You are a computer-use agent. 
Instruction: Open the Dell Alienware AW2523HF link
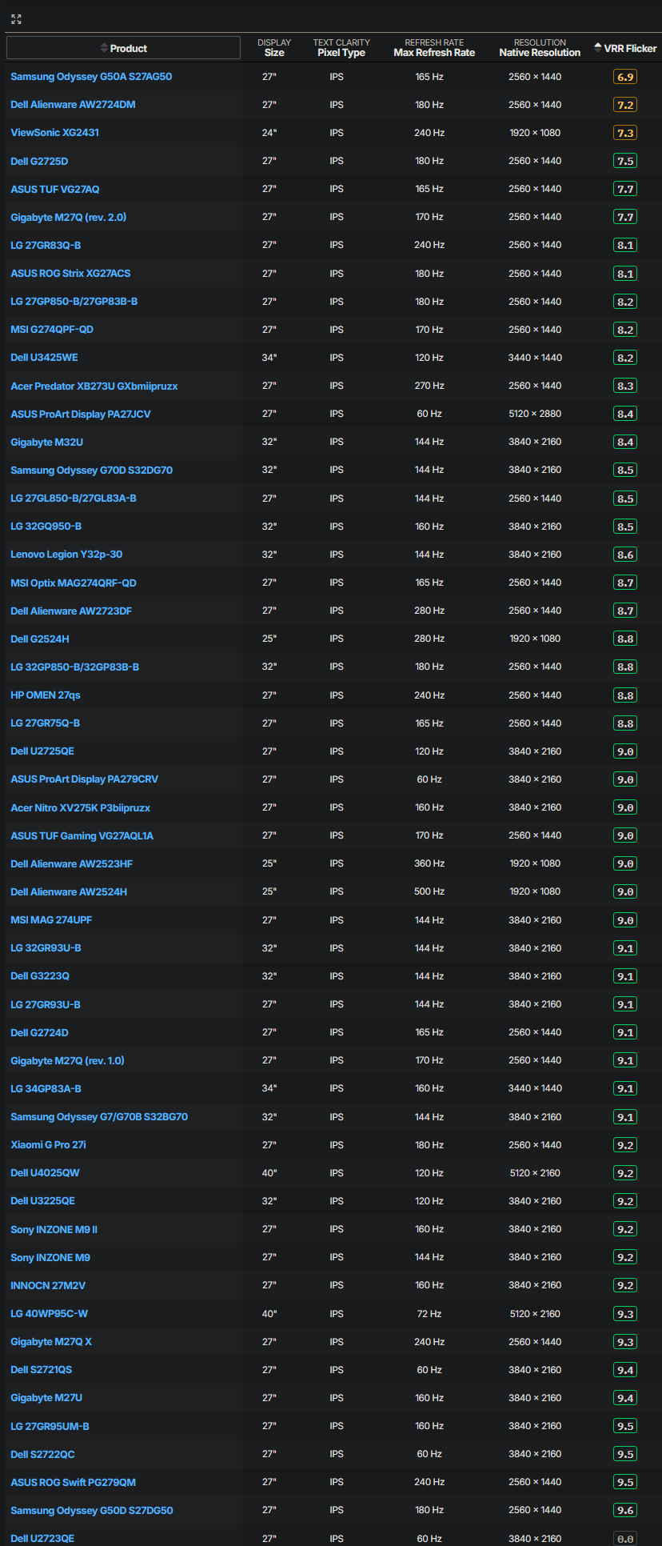coord(72,863)
